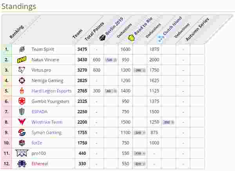Click the Winstrike Clutch Island deduction badge
This screenshot has height=171, width=235.
(x=168, y=122)
